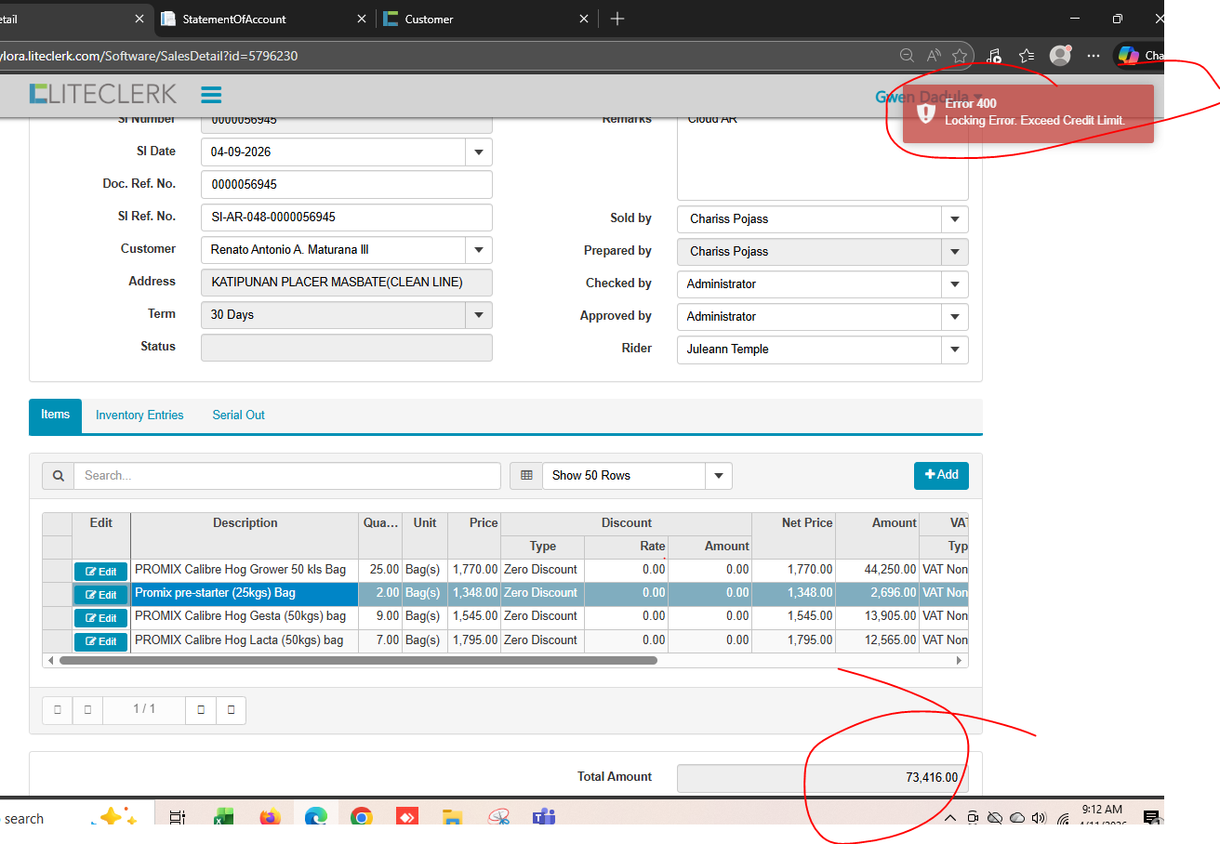Expand the Customer dropdown
This screenshot has width=1220, height=844.
[x=479, y=250]
